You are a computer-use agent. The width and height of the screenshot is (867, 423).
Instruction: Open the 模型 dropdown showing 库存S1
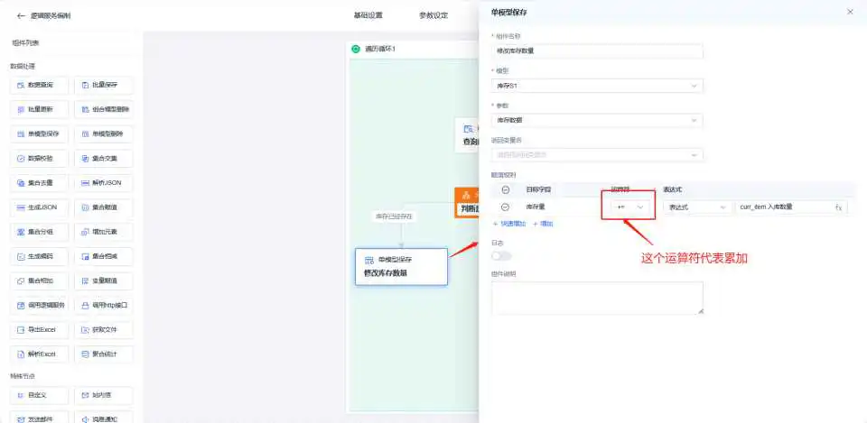[x=597, y=87]
